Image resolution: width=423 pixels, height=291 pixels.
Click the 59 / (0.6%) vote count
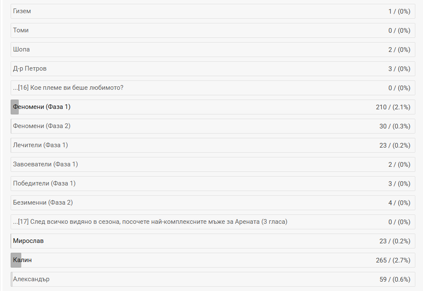point(394,280)
